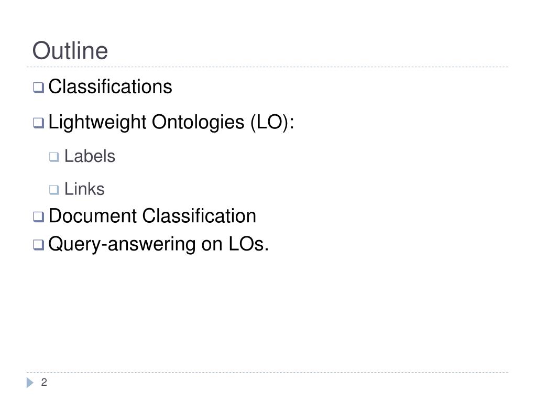Viewport: 536px width, 402px height.
Task: Click the checkbox bullet beside Classifications
Action: [39, 88]
